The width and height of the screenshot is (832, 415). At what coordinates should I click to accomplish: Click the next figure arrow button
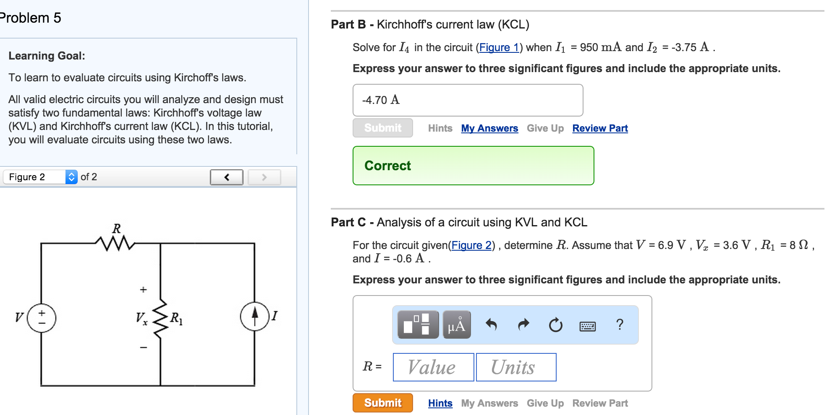click(264, 177)
